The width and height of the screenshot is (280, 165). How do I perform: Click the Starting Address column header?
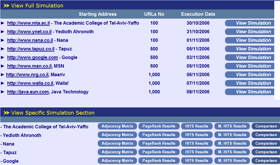pyautogui.click(x=98, y=14)
